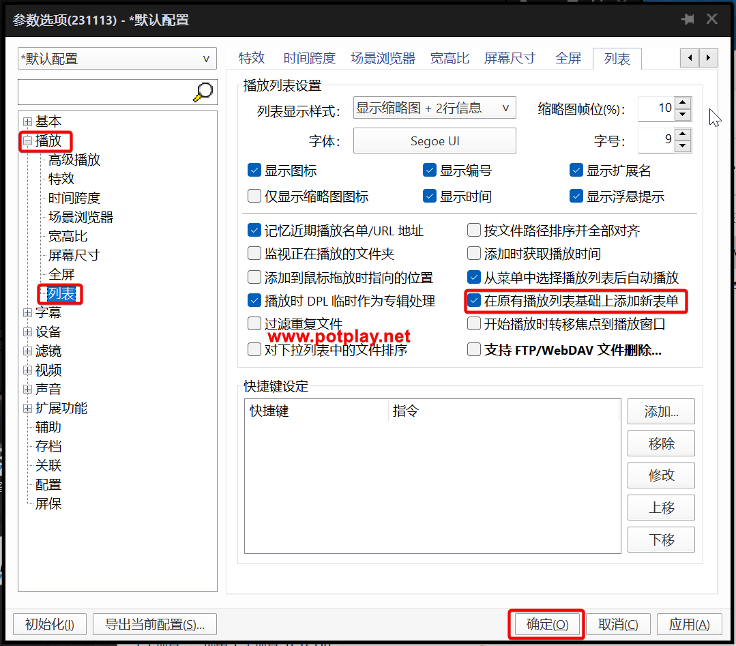
Task: Expand the 基本 tree node
Action: [x=28, y=121]
